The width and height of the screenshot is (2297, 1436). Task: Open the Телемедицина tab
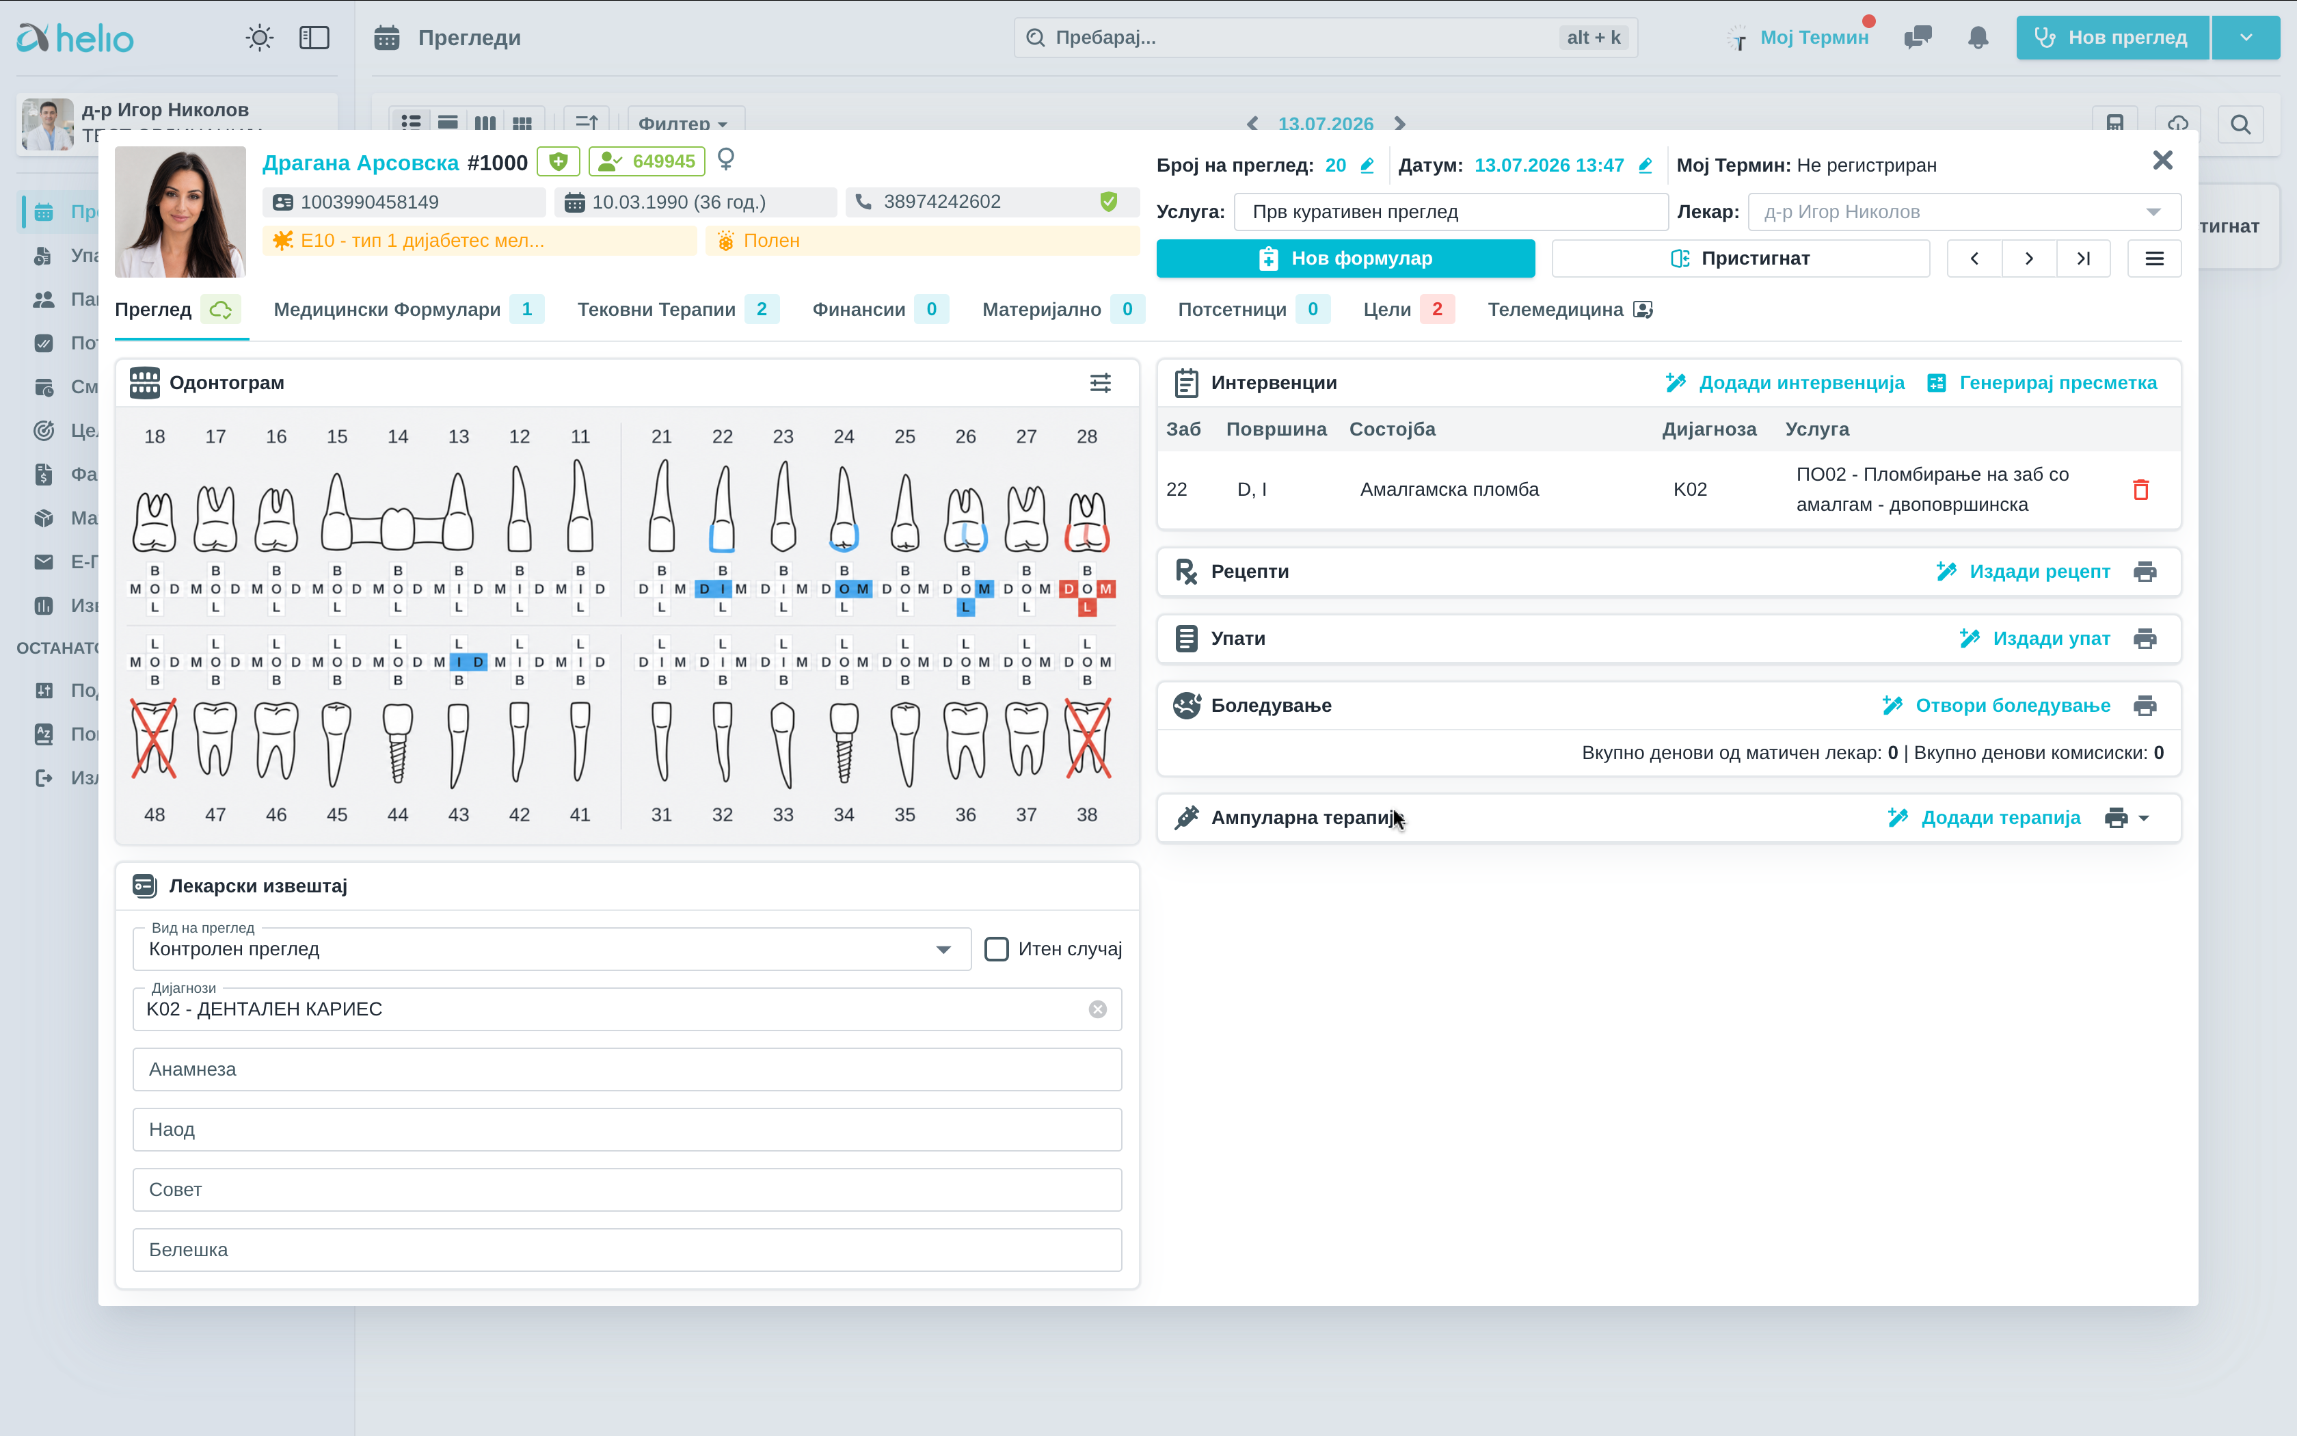point(1570,310)
